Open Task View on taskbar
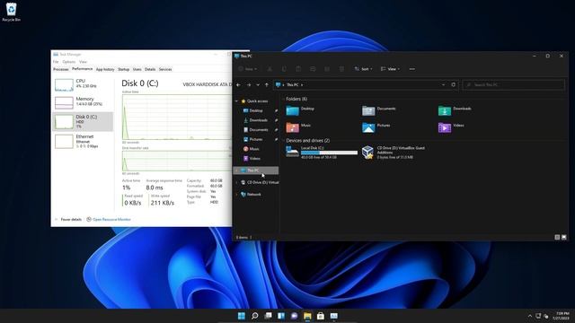Image resolution: width=575 pixels, height=323 pixels. [268, 316]
